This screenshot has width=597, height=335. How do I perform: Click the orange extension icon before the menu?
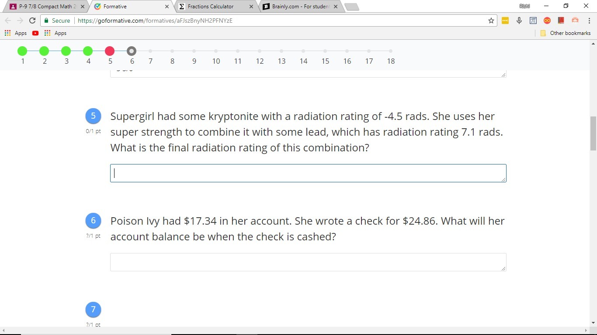575,21
